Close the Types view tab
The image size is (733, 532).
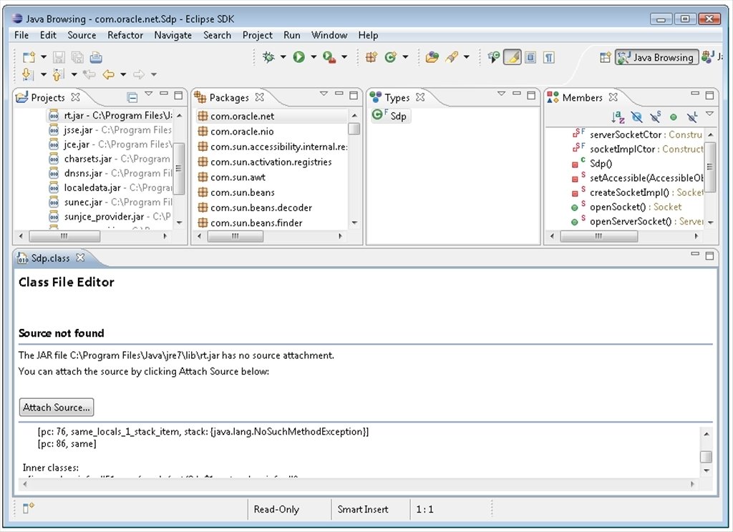point(420,97)
